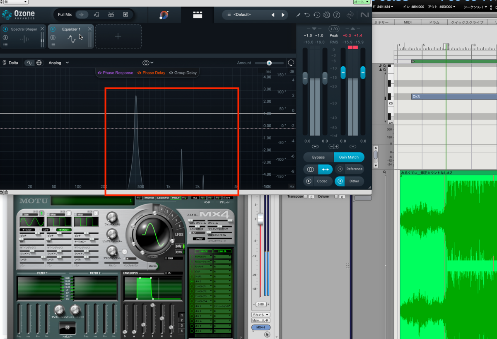Viewport: 497px width, 339px height.
Task: Switch to the MIDI tab
Action: point(408,22)
